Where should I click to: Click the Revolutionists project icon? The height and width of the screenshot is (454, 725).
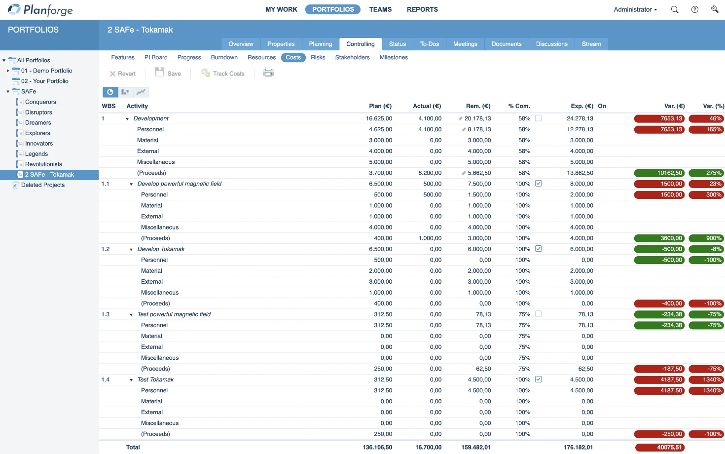pos(19,164)
